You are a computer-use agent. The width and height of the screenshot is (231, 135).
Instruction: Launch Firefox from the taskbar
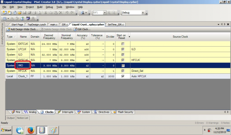pyautogui.click(x=31, y=130)
